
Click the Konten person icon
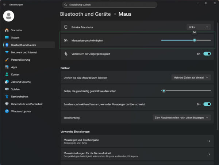[7, 74]
